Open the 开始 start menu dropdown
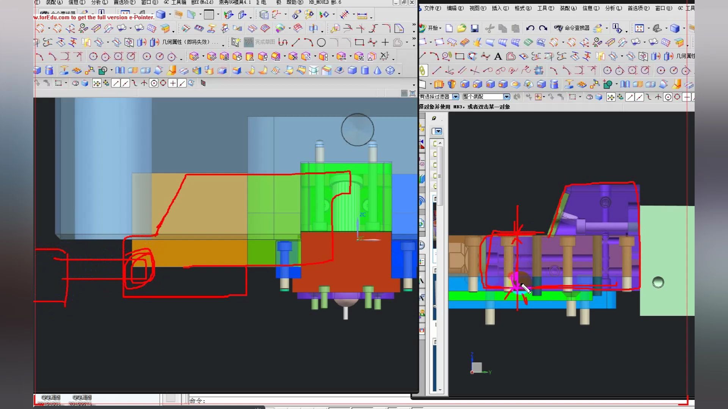 pos(432,28)
